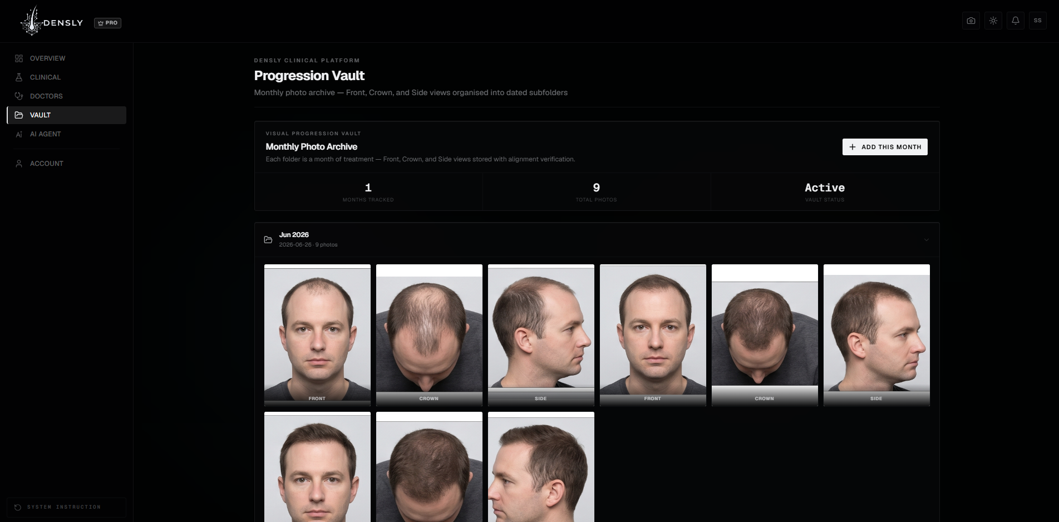Click the Visual Progression Vault label
The height and width of the screenshot is (522, 1059).
click(x=313, y=134)
